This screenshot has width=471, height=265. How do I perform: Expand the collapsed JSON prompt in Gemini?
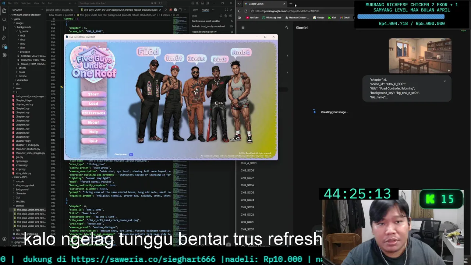445,81
